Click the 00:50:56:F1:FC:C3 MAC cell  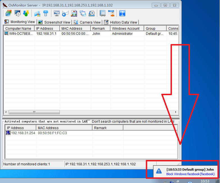[x=52, y=133]
